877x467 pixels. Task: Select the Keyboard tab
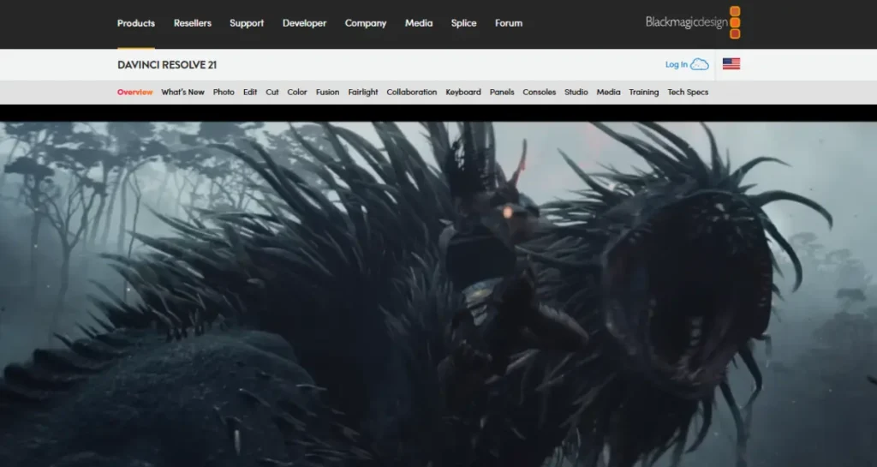coord(463,93)
